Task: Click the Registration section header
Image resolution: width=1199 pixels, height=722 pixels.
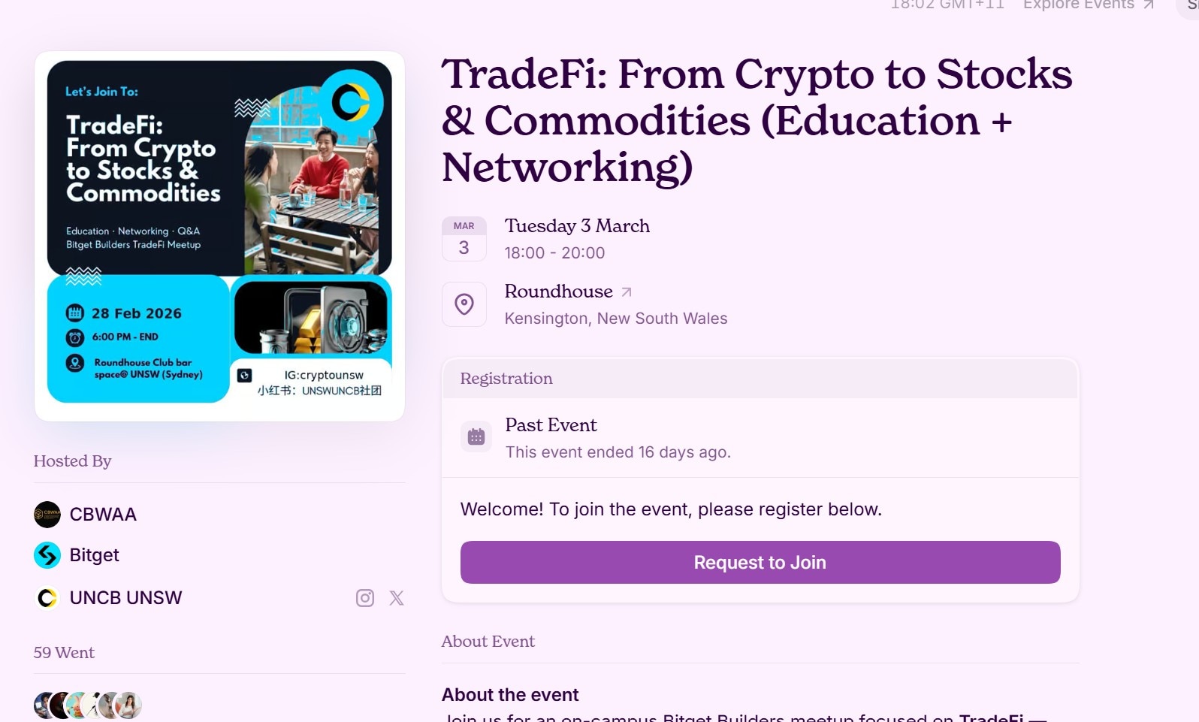Action: click(506, 379)
